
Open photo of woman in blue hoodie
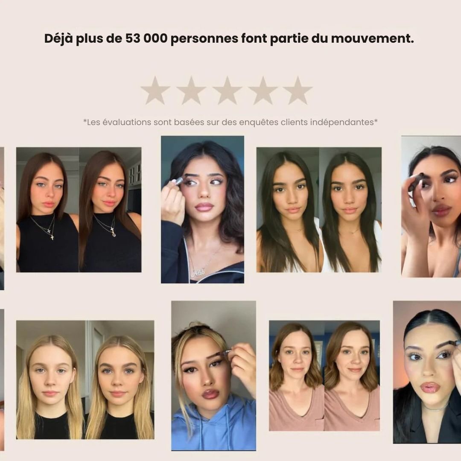click(214, 376)
